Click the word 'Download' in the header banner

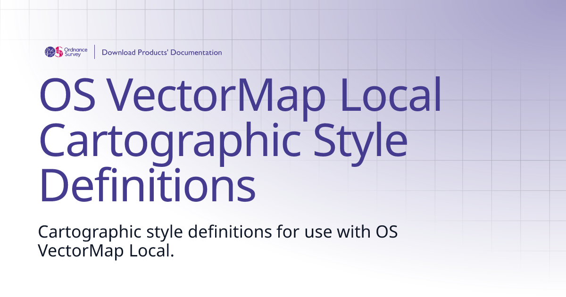pyautogui.click(x=118, y=53)
